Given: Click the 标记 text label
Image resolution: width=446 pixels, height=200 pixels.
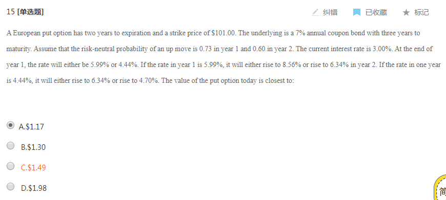Looking at the screenshot, I should pos(421,12).
